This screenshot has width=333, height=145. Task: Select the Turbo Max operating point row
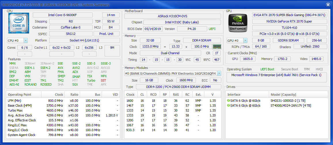(63, 110)
